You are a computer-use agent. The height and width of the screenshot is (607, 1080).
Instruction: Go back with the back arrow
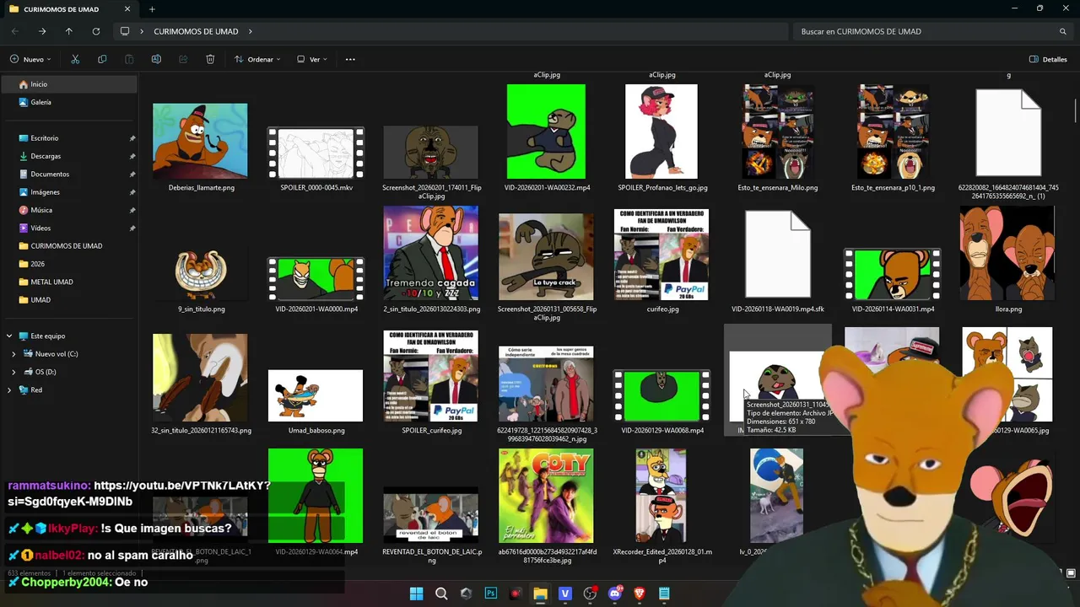click(x=15, y=31)
